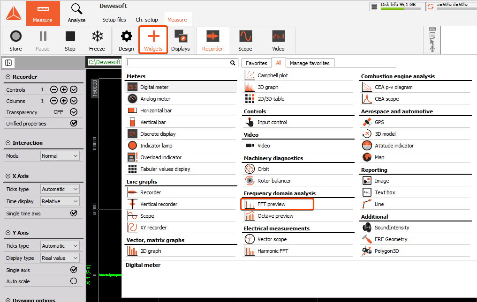Add the Analog meter widget
The height and width of the screenshot is (302, 477).
click(x=181, y=99)
